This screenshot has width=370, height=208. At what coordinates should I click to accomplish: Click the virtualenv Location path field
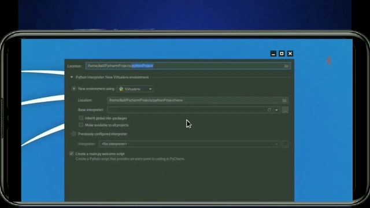pyautogui.click(x=197, y=100)
